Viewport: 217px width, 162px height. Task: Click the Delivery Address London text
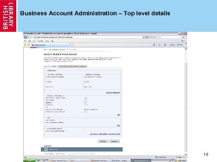[87, 82]
